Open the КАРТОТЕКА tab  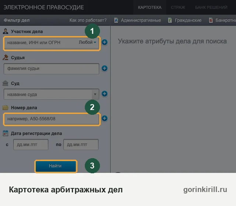tap(150, 7)
